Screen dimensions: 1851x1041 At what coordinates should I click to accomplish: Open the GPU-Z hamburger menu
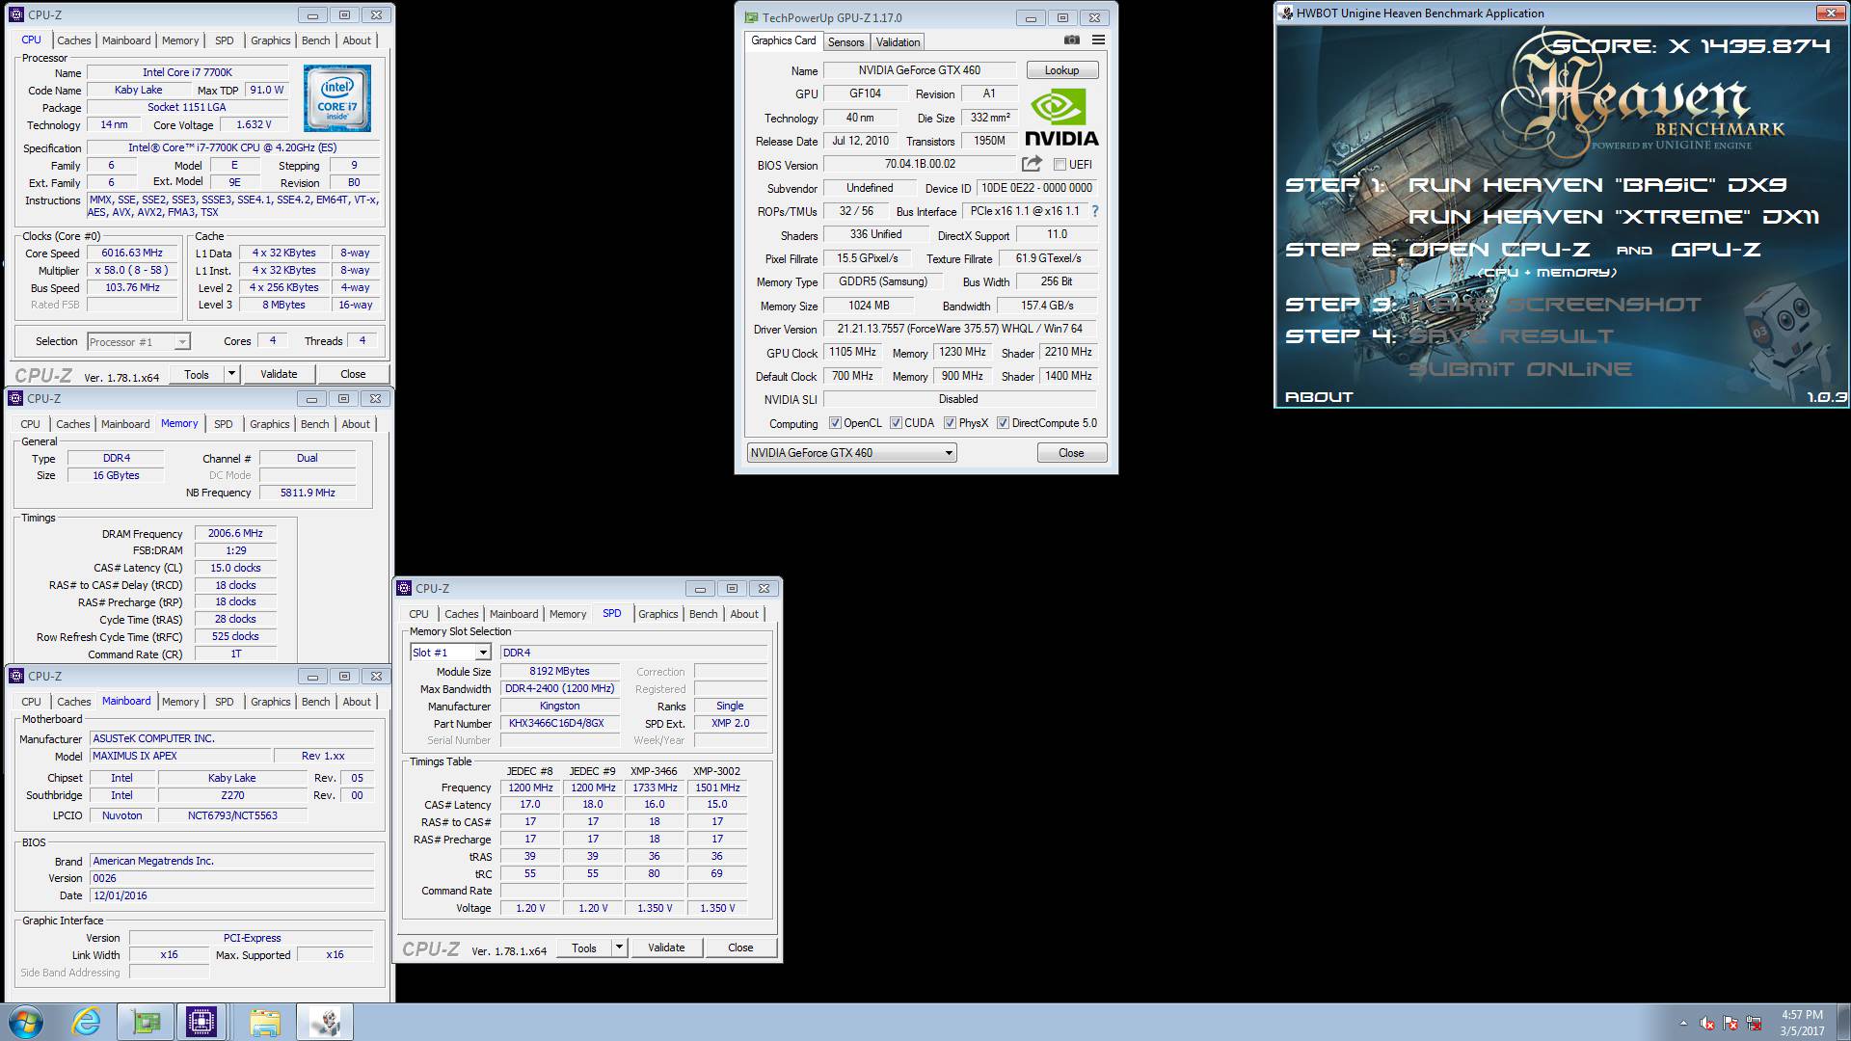coord(1098,40)
